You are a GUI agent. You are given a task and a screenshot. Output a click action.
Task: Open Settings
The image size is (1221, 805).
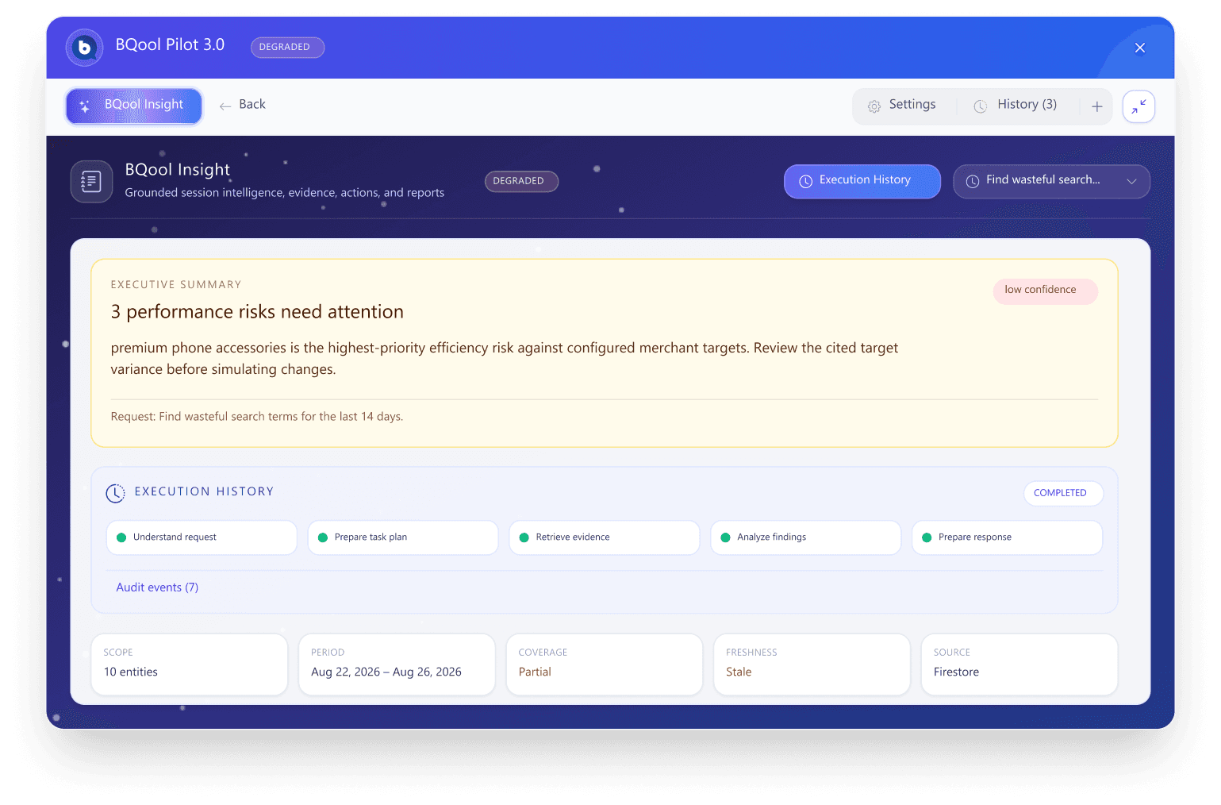pyautogui.click(x=902, y=105)
